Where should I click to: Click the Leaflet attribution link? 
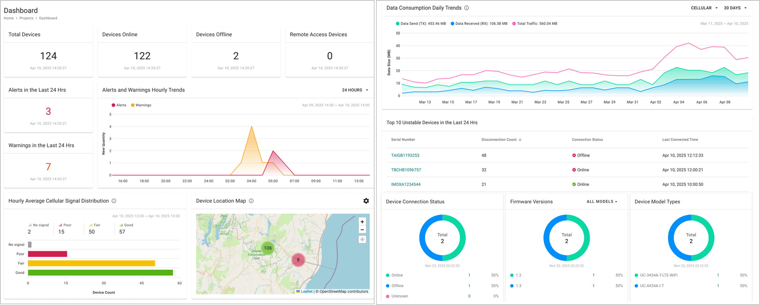tap(306, 292)
